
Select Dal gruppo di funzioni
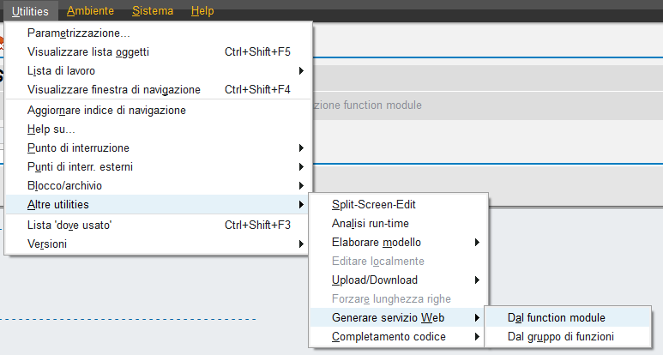568,337
